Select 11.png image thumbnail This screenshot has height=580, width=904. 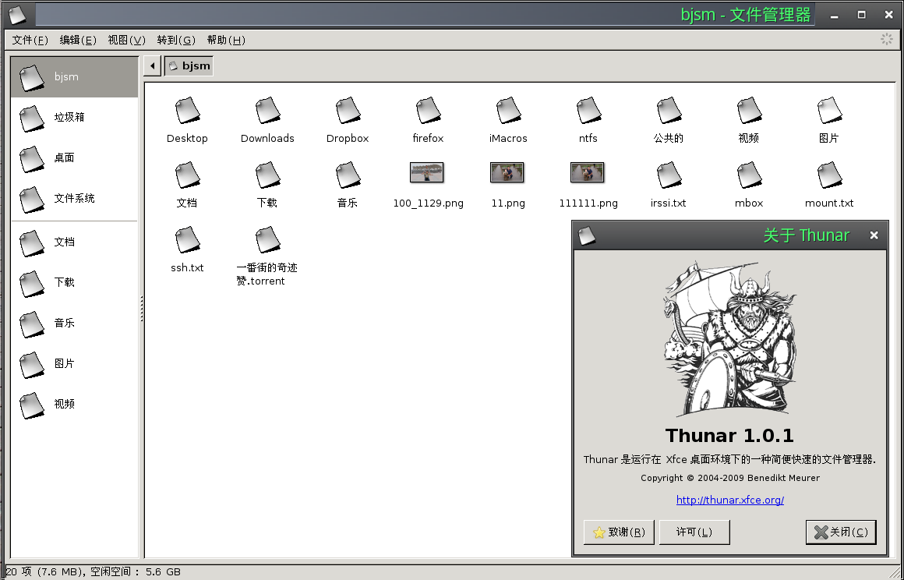507,172
